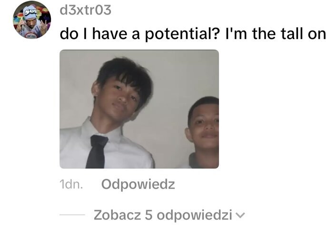Click the word 'odpowiedzi' in the replies link
326x238 pixels.
pyautogui.click(x=194, y=215)
